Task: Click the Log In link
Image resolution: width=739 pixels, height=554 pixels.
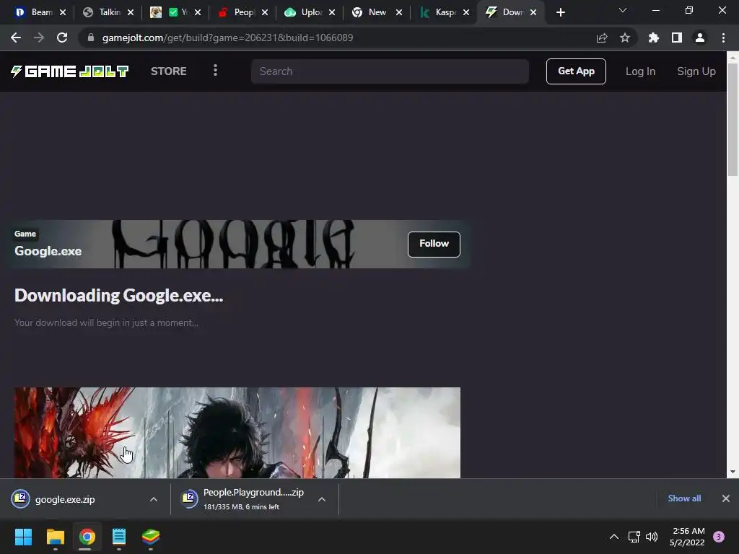Action: 640,71
